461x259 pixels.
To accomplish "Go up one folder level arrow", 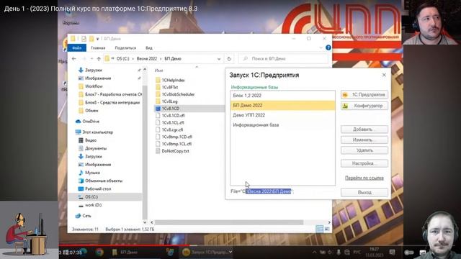I will (x=99, y=59).
